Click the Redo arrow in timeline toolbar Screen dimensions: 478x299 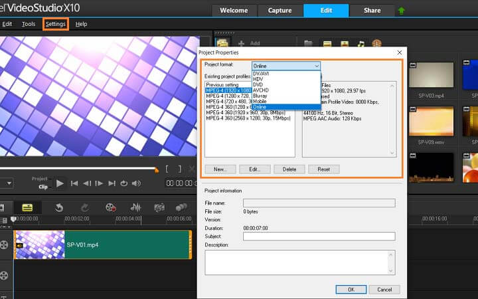(x=85, y=208)
